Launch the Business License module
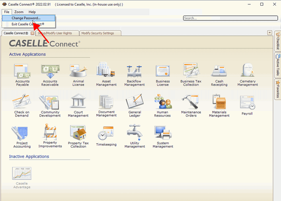The width and height of the screenshot is (281, 201). [163, 75]
